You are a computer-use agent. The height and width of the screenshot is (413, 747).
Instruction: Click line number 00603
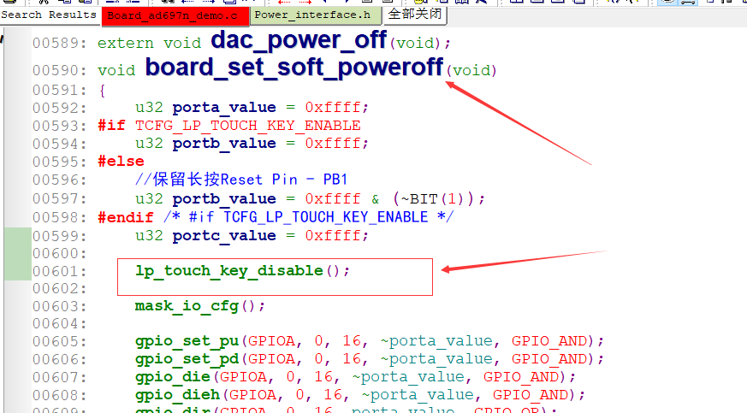(60, 306)
